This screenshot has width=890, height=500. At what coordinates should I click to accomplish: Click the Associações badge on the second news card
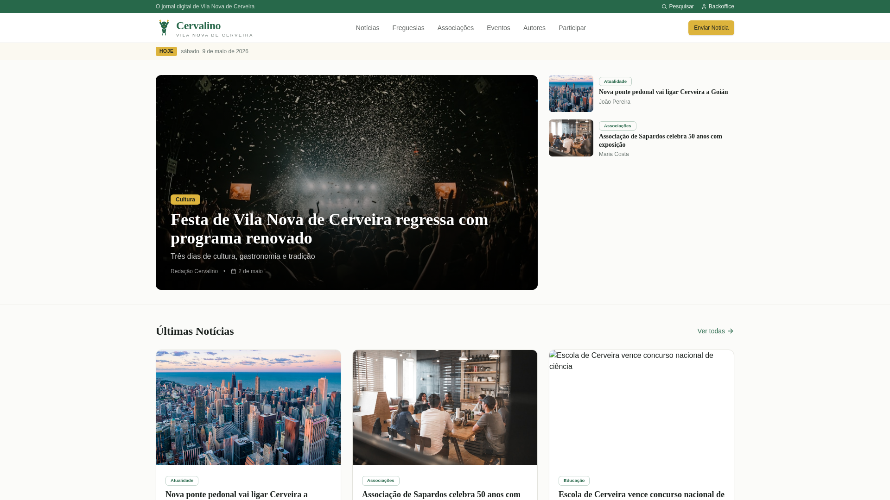[x=381, y=481]
